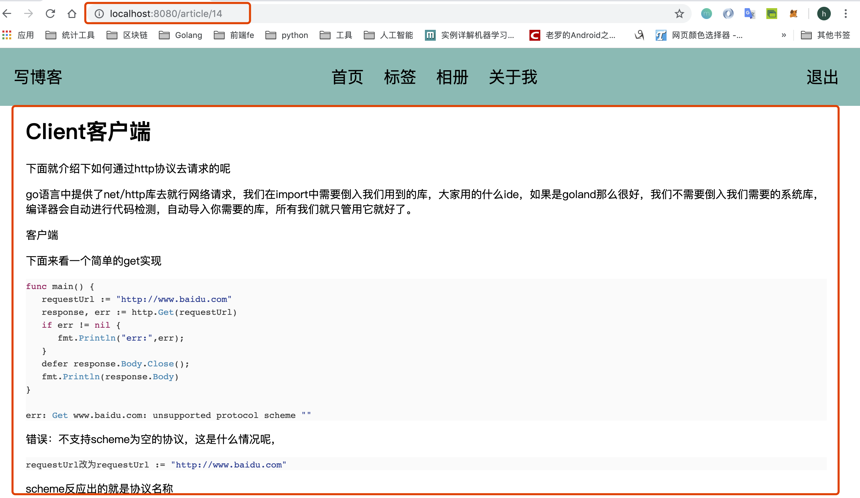Select 标签 in the navigation bar
The image size is (860, 498).
(400, 77)
